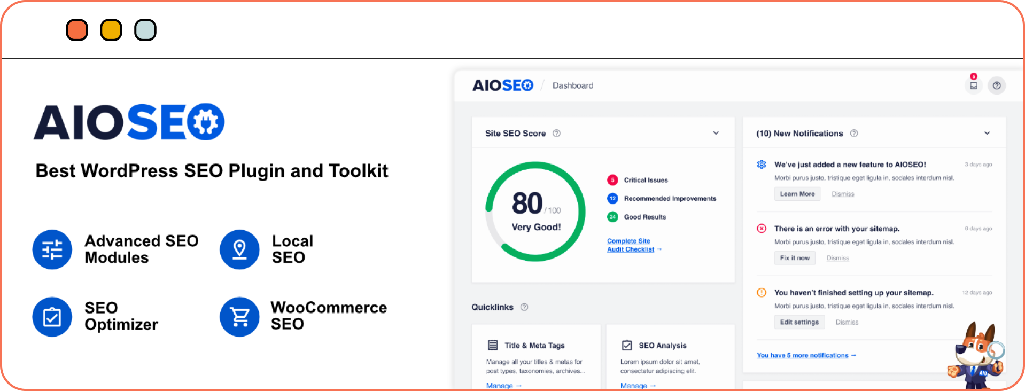Image resolution: width=1025 pixels, height=391 pixels.
Task: Click the WooCommerce SEO shopping cart icon
Action: click(239, 317)
